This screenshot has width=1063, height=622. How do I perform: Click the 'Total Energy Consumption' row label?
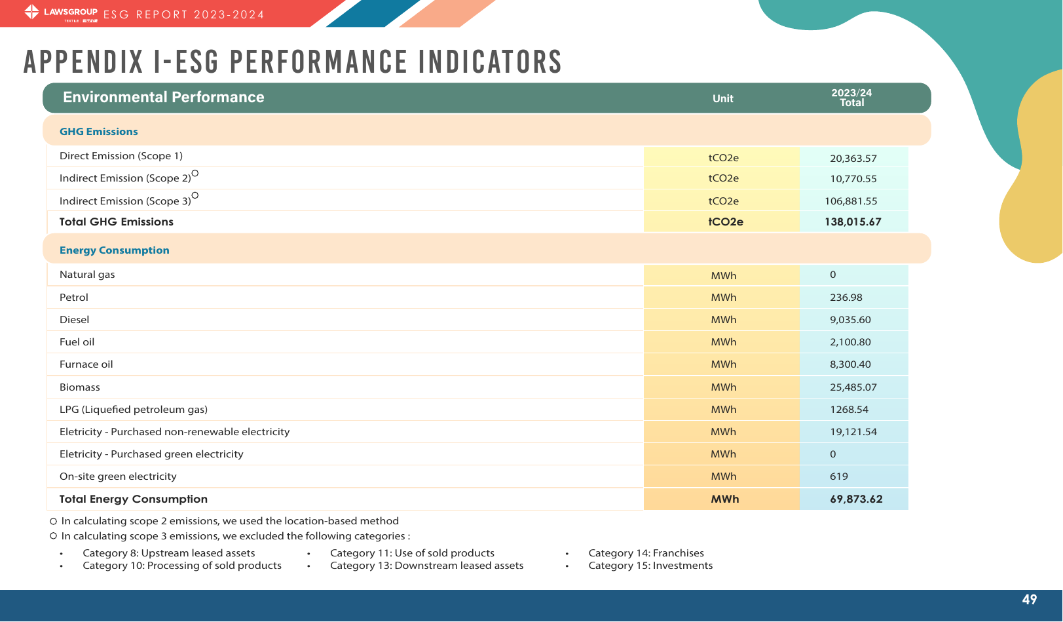tap(134, 499)
